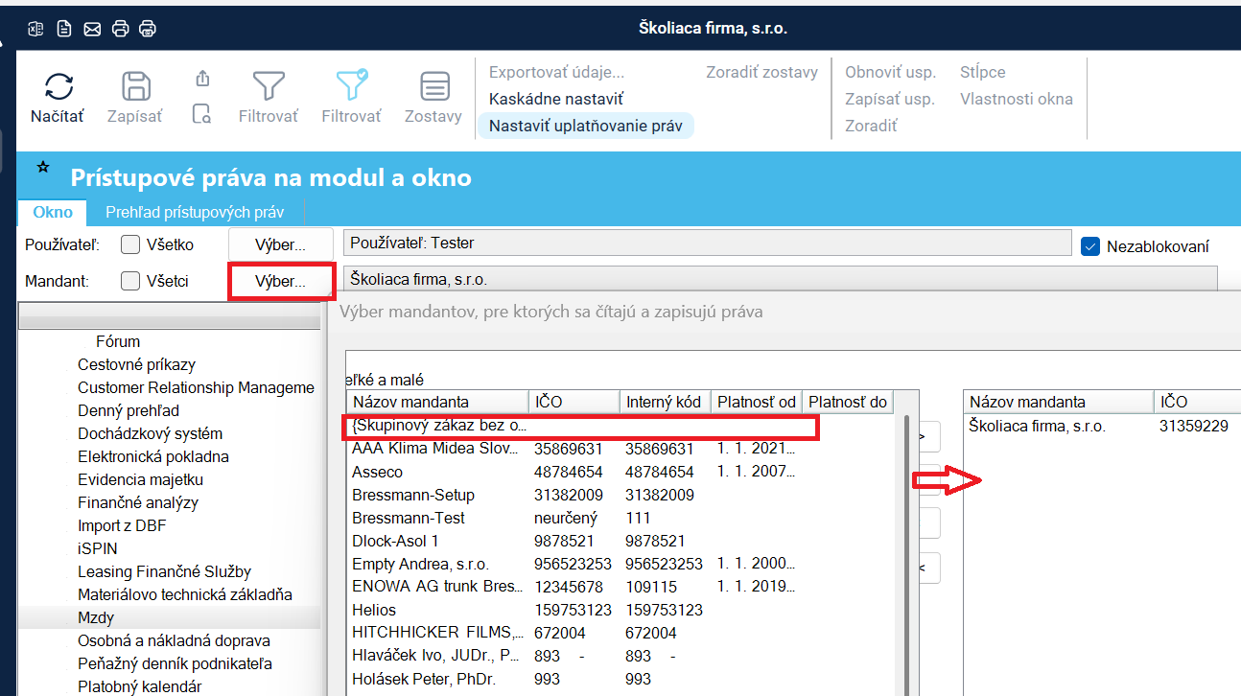1241x696 pixels.
Task: Click the star favorite icon beside window title
Action: click(x=43, y=168)
